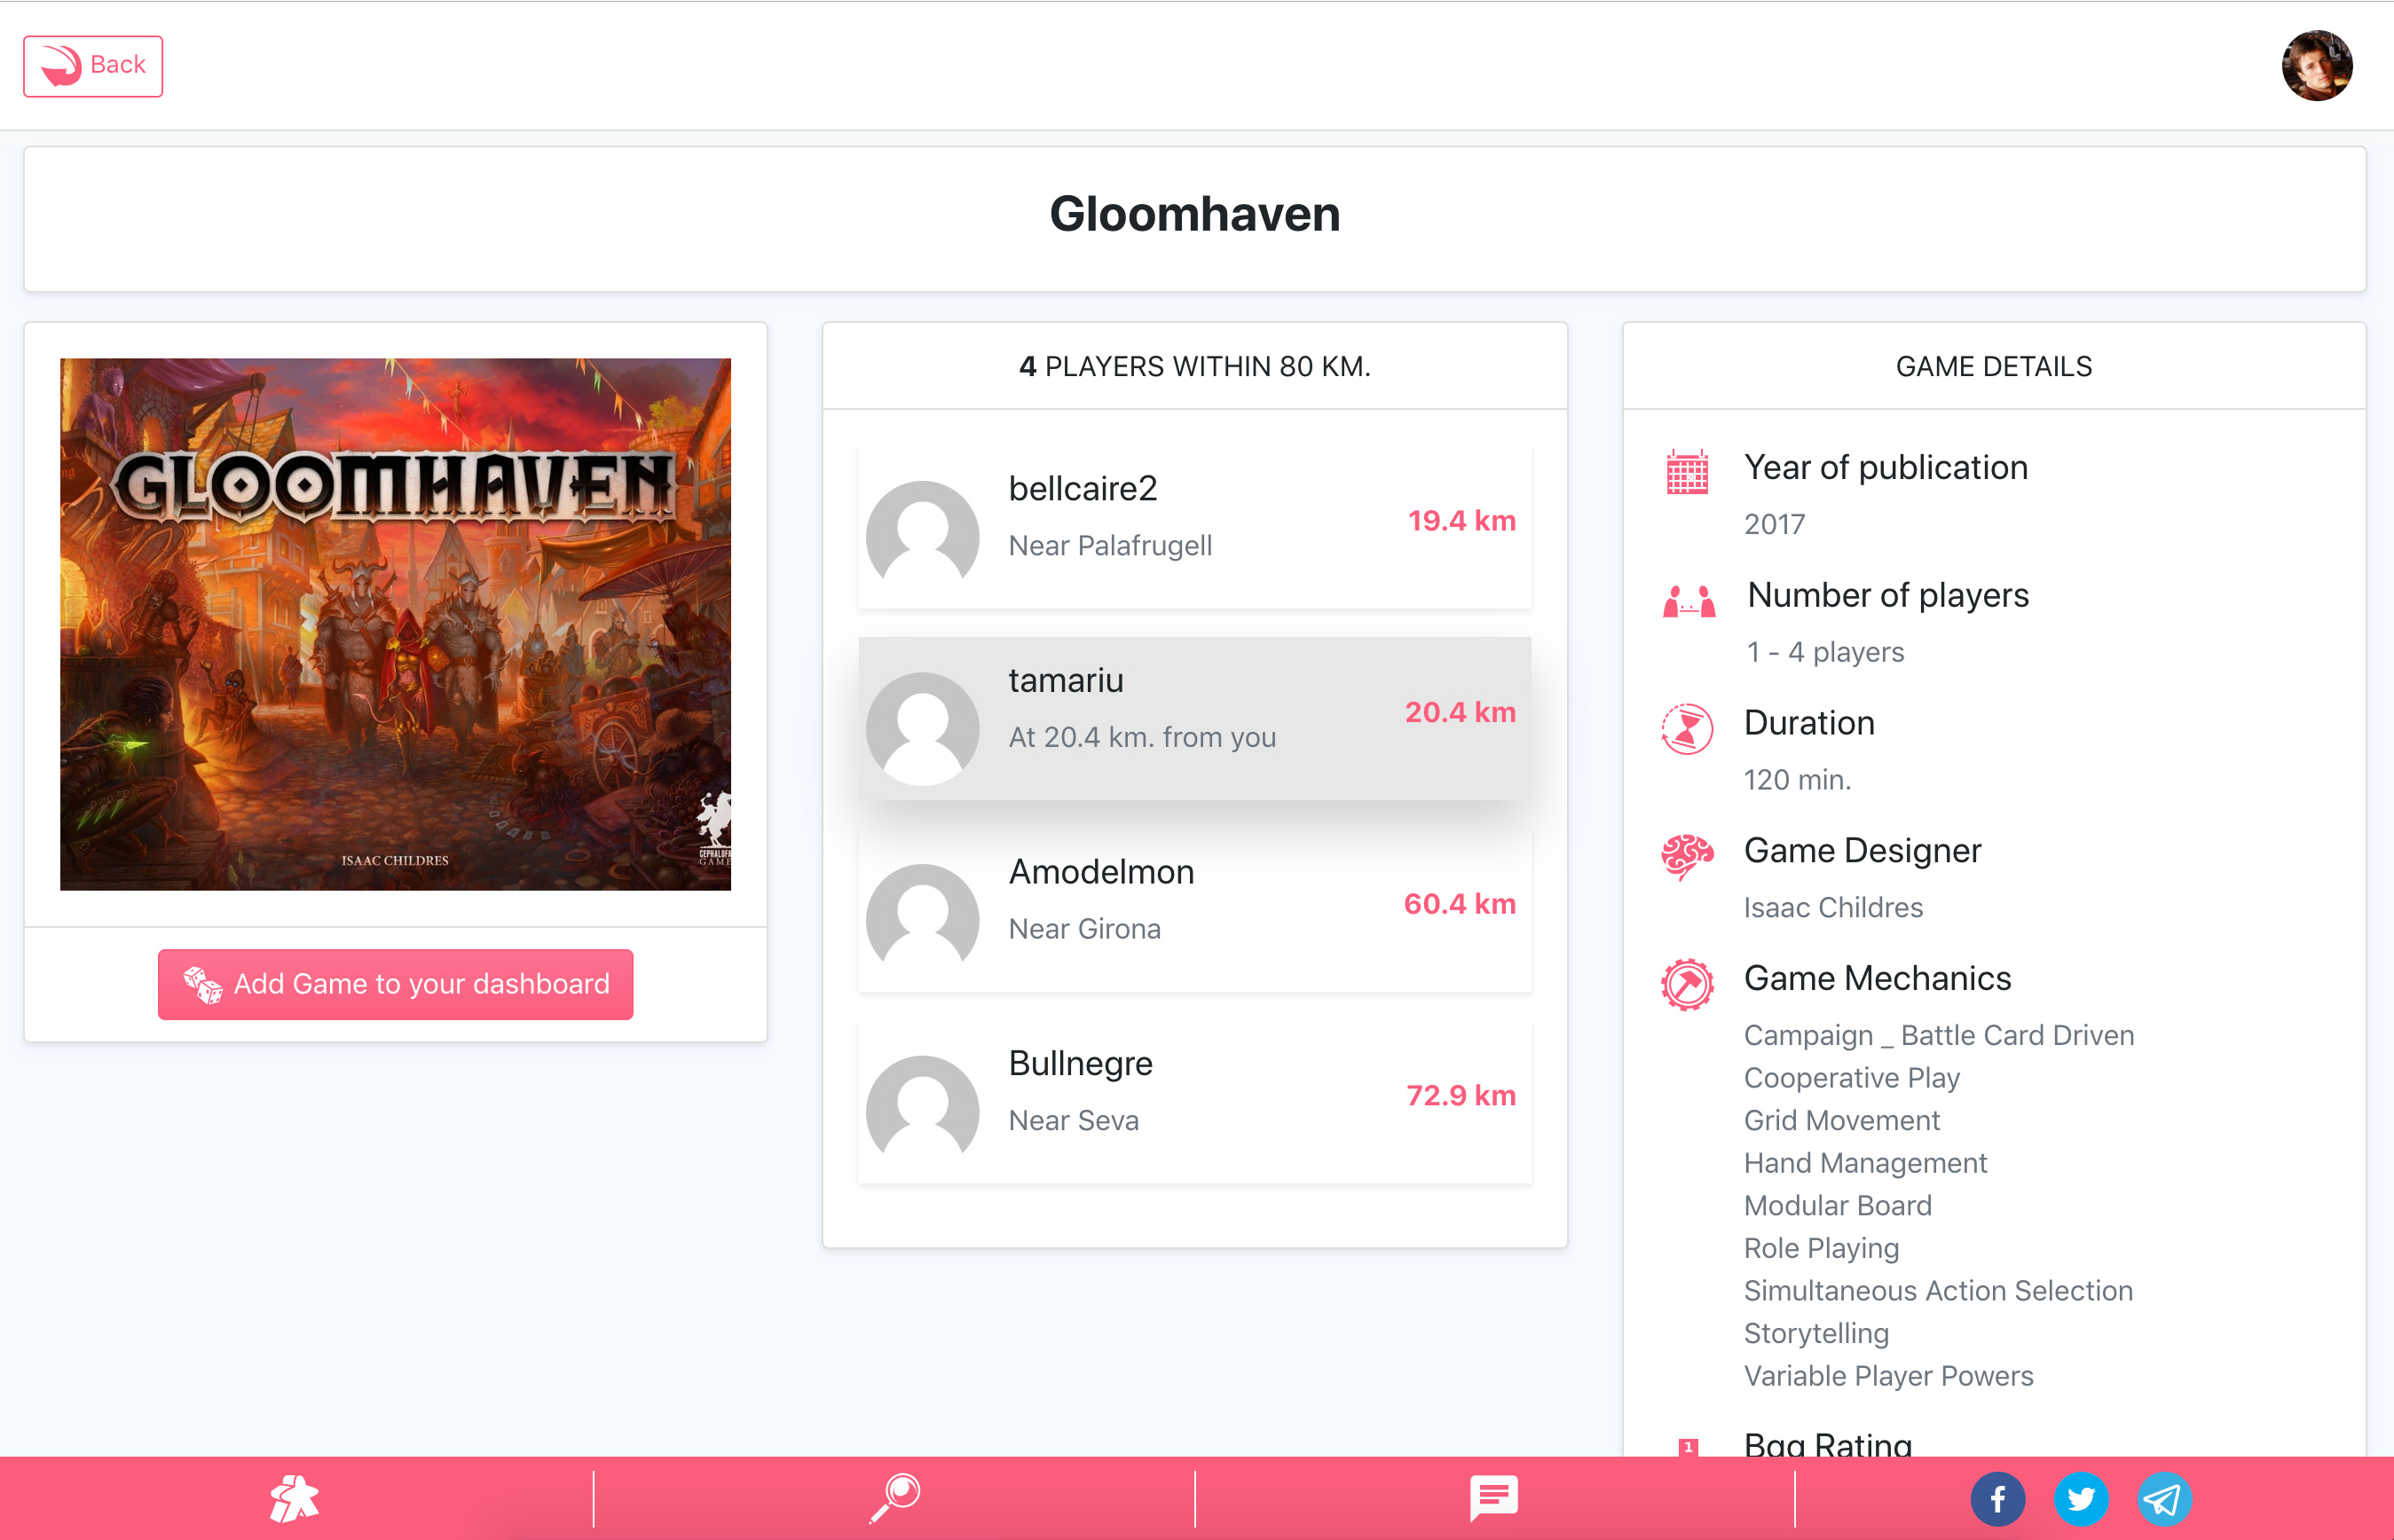2394x1540 pixels.
Task: Click the meeple dashboard icon in bottom bar
Action: tap(294, 1499)
